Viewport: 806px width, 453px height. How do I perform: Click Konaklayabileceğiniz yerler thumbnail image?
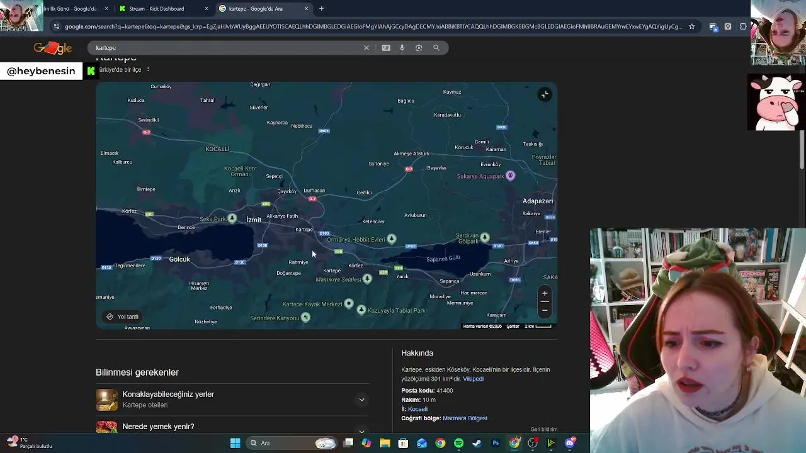[x=106, y=400]
